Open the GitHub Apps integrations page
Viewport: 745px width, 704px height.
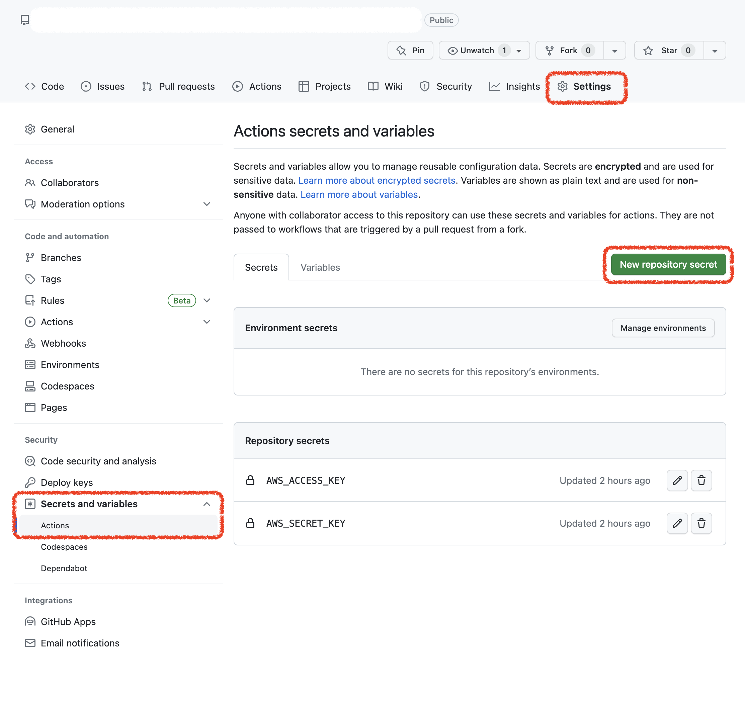[x=68, y=621]
